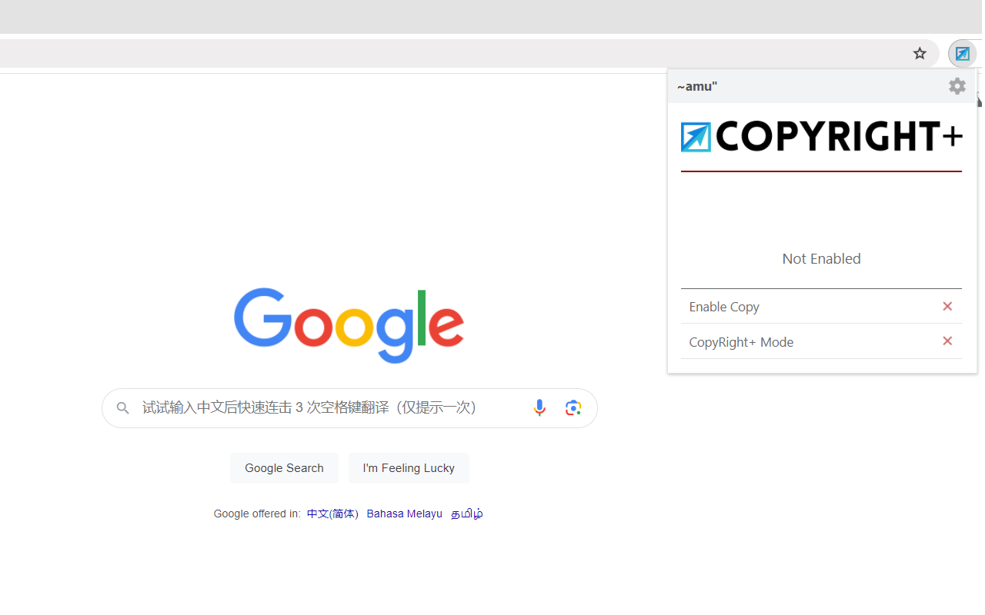Click the Not Enabled status text

point(821,259)
